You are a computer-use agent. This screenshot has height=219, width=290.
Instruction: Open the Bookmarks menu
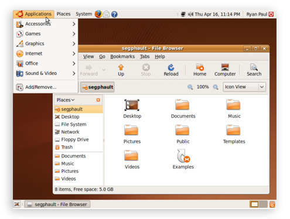point(122,57)
